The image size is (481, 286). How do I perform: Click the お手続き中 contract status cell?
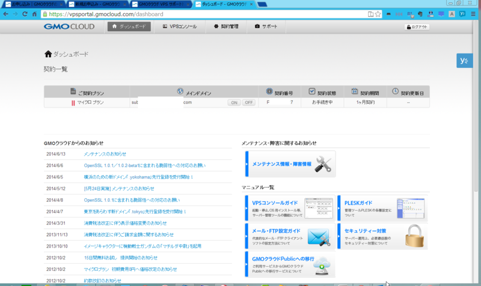click(x=322, y=103)
